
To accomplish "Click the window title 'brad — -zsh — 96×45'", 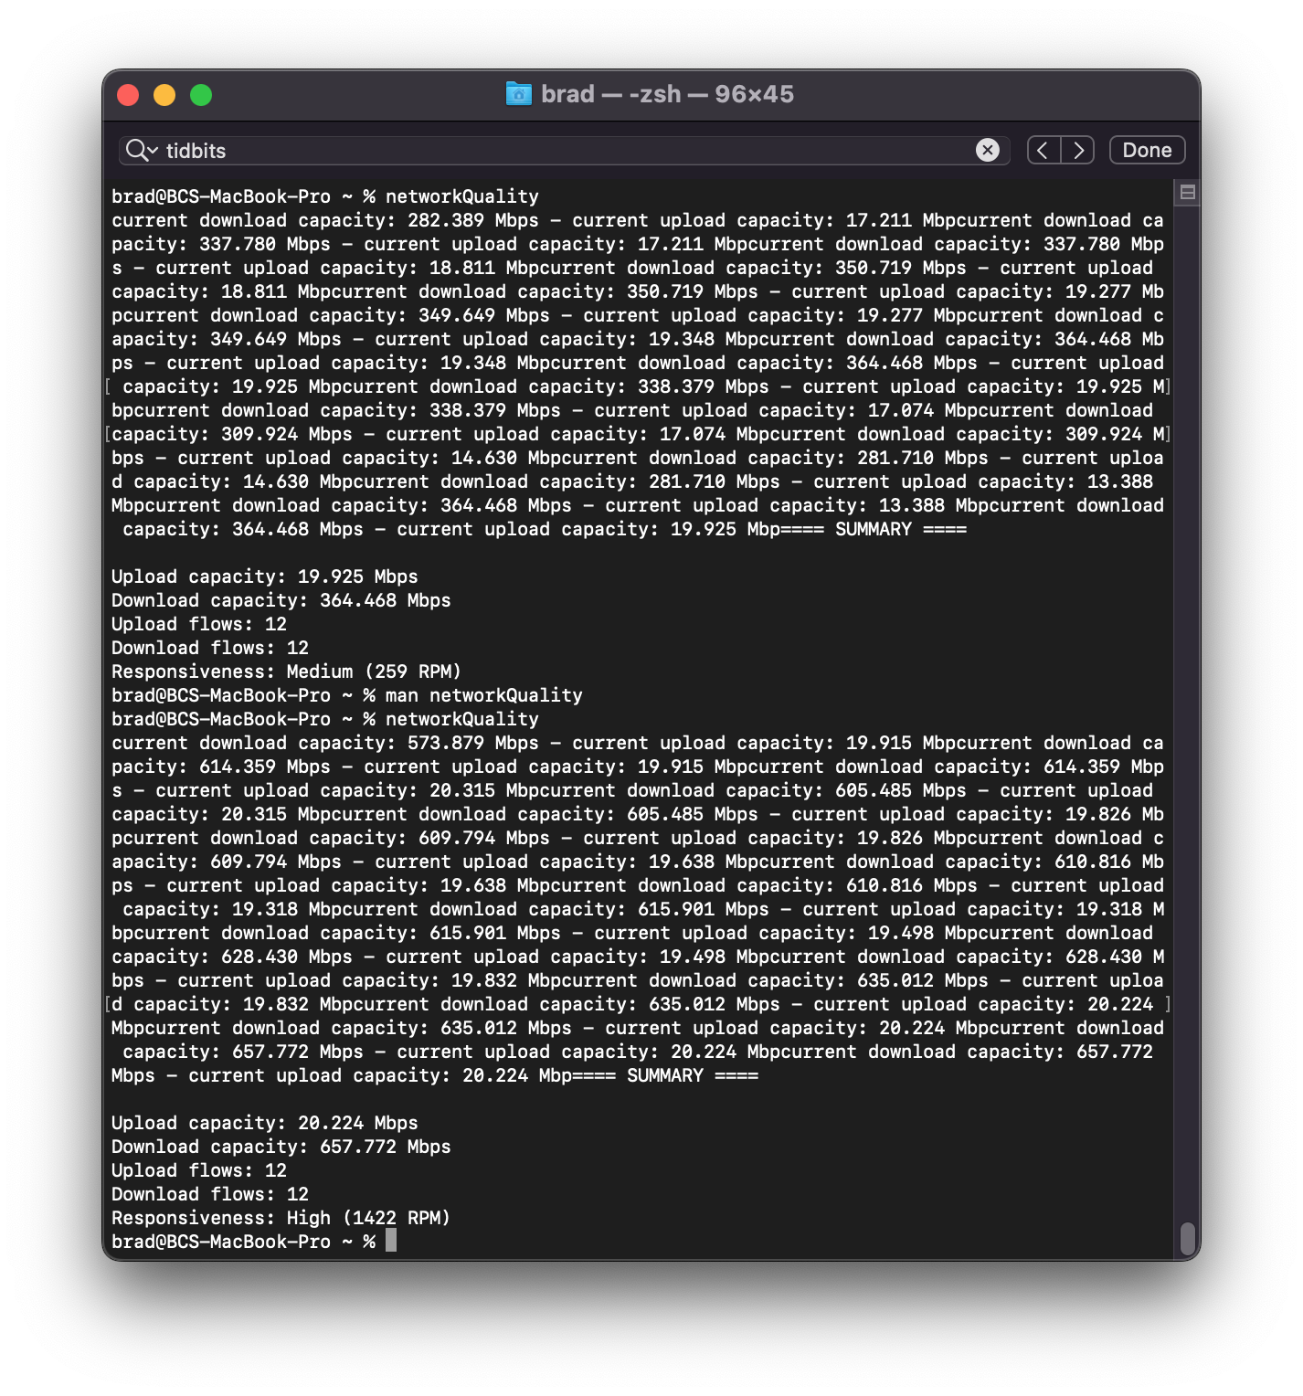I will click(667, 94).
